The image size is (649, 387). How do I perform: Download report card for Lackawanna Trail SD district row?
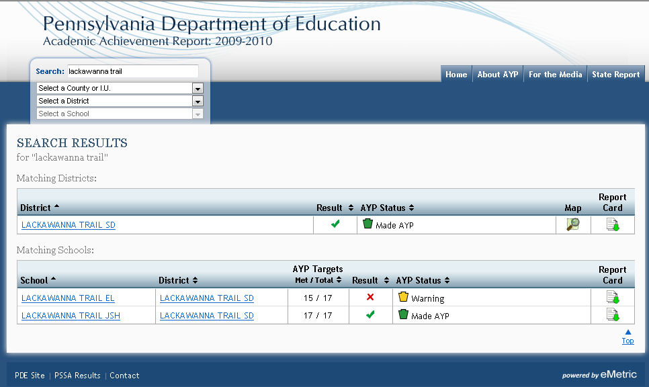click(613, 224)
